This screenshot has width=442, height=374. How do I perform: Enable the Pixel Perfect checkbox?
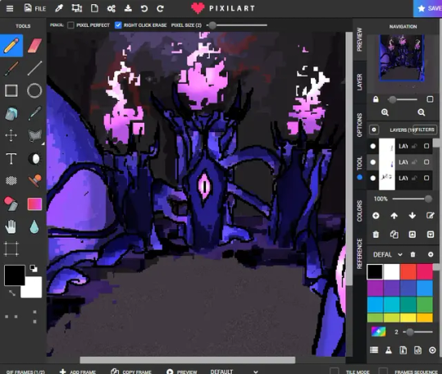tap(71, 25)
